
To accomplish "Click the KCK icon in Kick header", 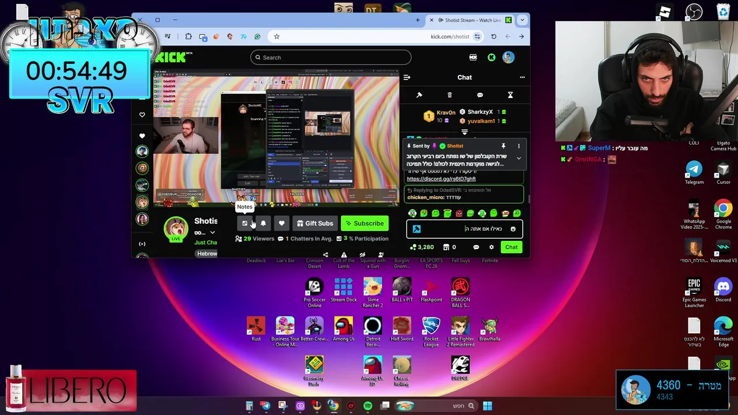I will [473, 58].
